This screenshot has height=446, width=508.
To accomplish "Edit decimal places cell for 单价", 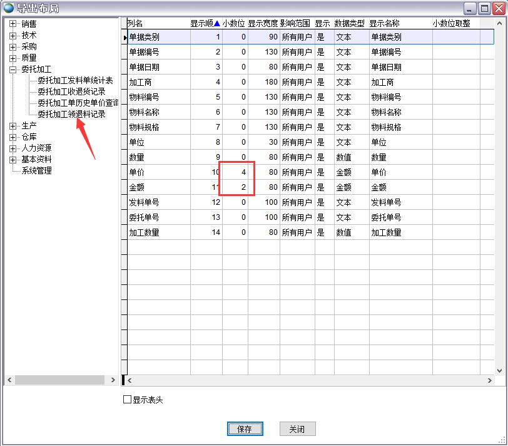I will (x=235, y=172).
